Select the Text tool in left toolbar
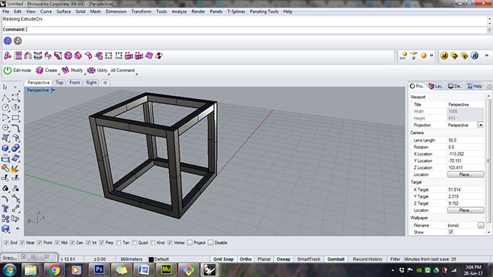The height and width of the screenshot is (277, 493). pos(5,209)
